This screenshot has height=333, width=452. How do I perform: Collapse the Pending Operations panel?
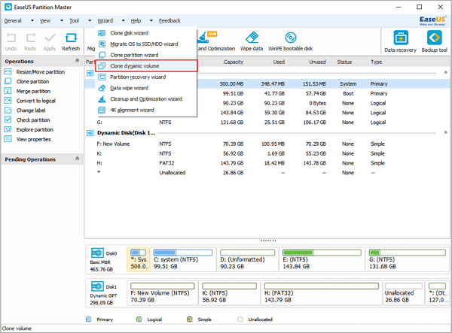point(77,159)
